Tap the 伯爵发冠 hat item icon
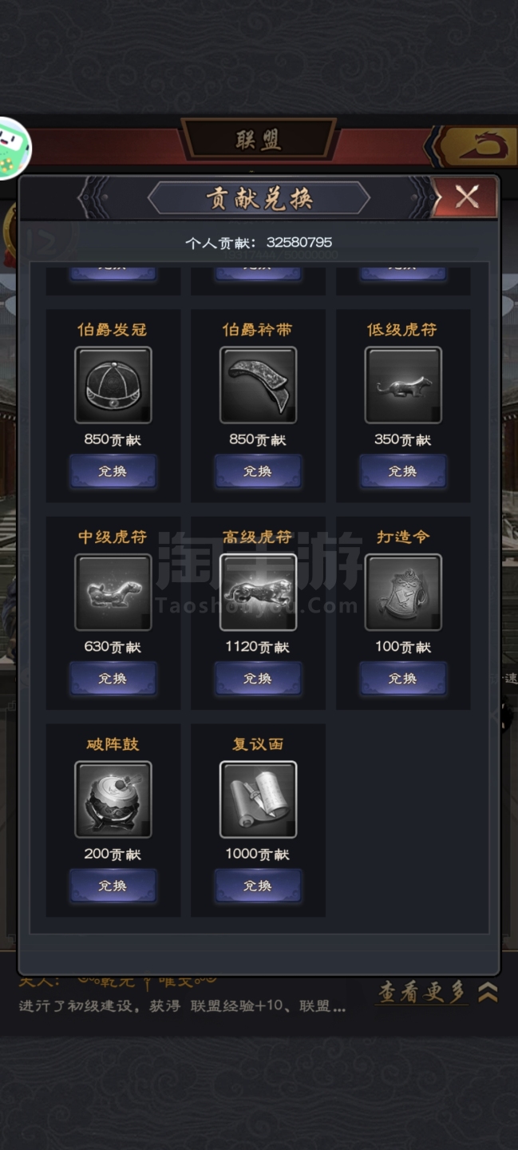The width and height of the screenshot is (518, 1150). (x=113, y=385)
